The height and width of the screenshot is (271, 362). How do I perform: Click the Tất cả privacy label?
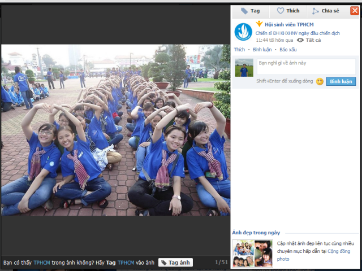pos(313,40)
